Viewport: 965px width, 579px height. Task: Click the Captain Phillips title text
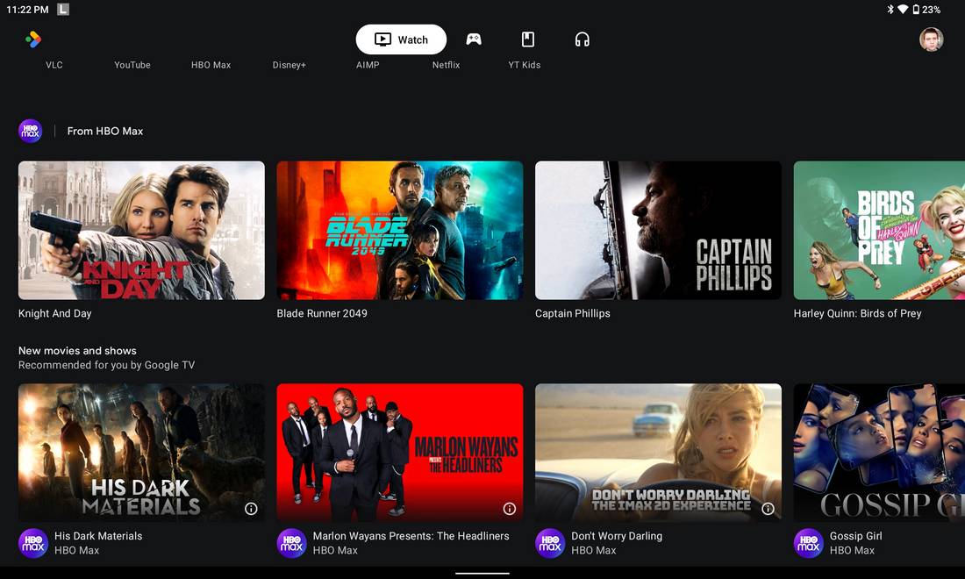tap(573, 313)
